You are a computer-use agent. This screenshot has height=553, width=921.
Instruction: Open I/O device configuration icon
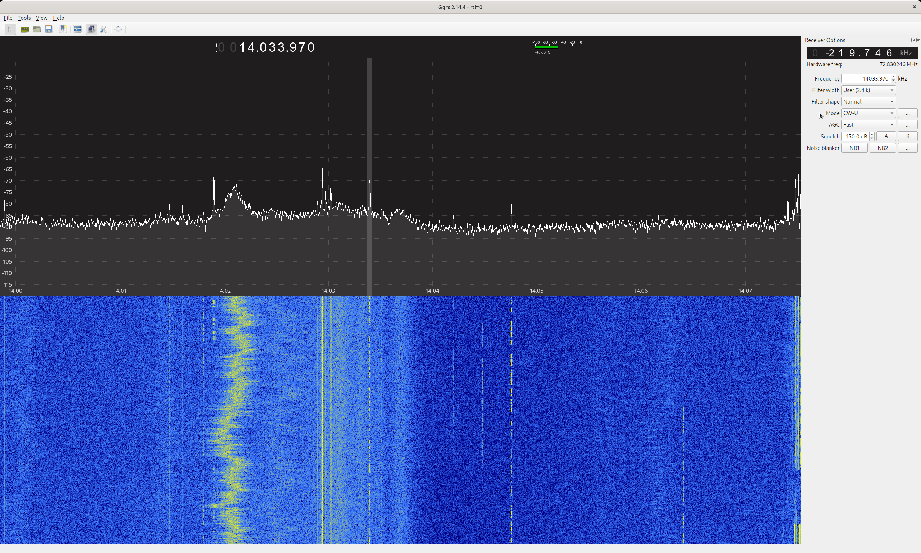pos(24,29)
